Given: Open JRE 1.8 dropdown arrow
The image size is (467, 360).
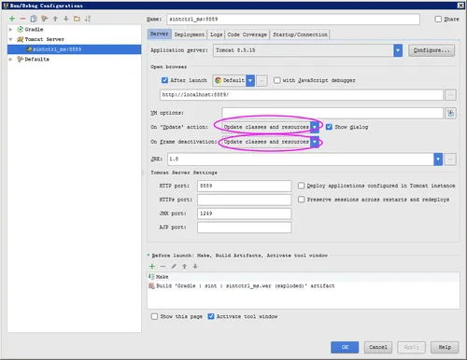Looking at the screenshot, I should 438,159.
